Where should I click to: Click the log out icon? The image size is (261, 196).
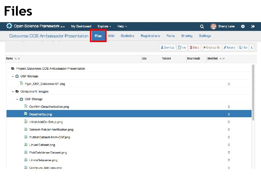pyautogui.click(x=253, y=26)
